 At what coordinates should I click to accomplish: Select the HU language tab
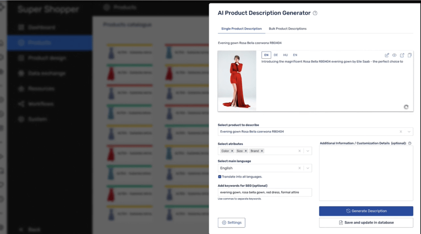(286, 55)
